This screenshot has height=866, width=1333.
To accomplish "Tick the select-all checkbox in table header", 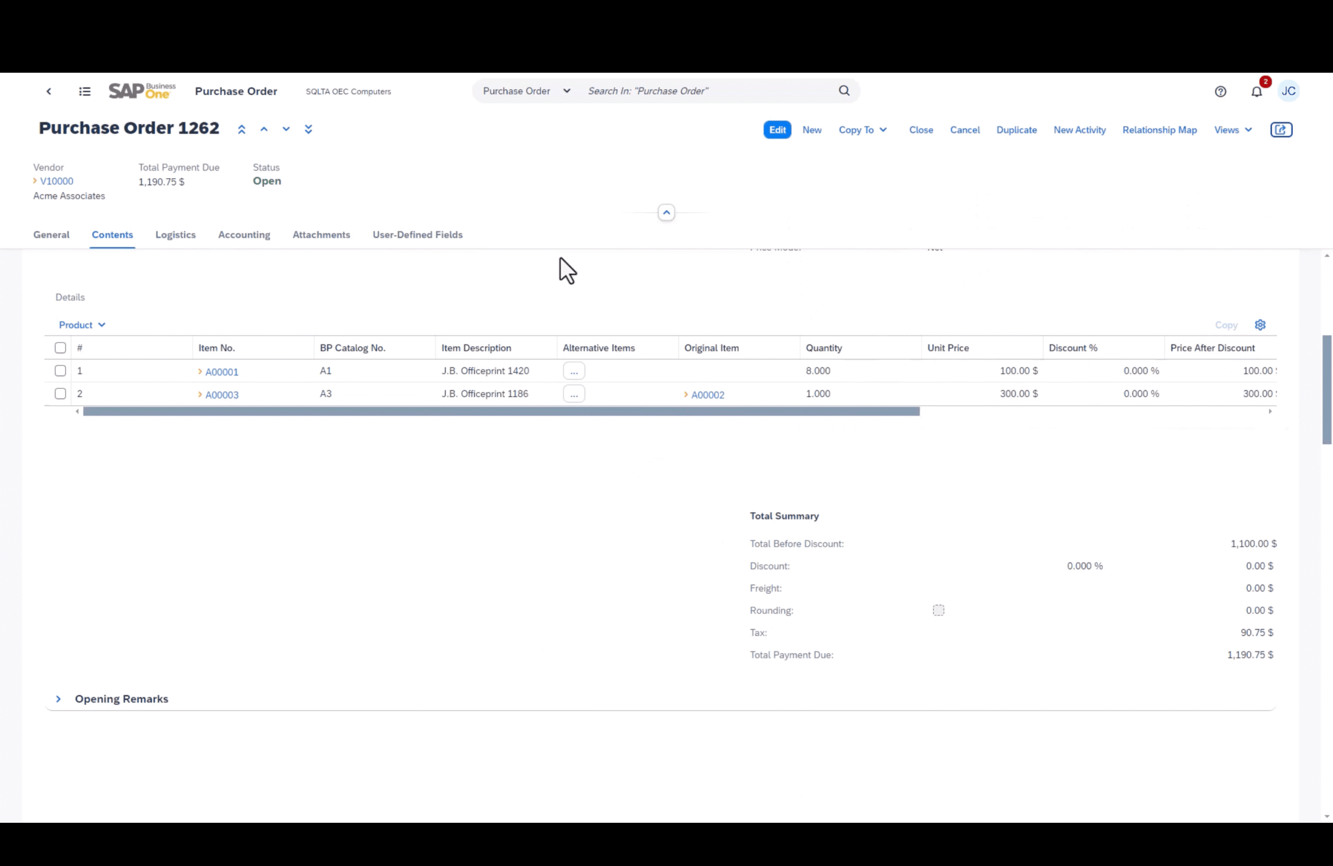I will (60, 348).
